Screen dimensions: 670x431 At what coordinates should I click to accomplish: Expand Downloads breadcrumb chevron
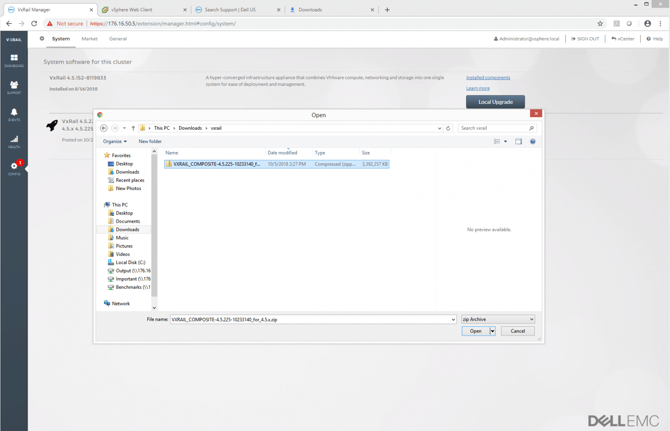point(206,128)
